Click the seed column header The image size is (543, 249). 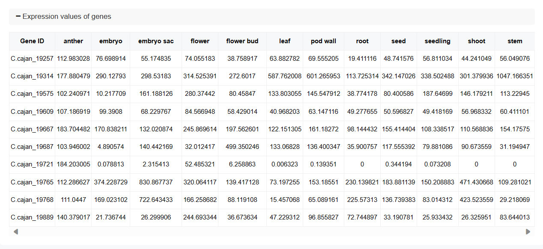[x=399, y=41]
